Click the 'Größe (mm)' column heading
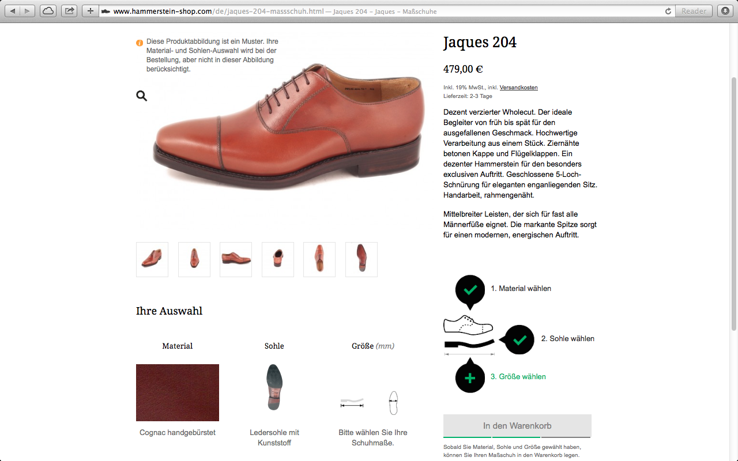This screenshot has width=738, height=461. (x=373, y=346)
